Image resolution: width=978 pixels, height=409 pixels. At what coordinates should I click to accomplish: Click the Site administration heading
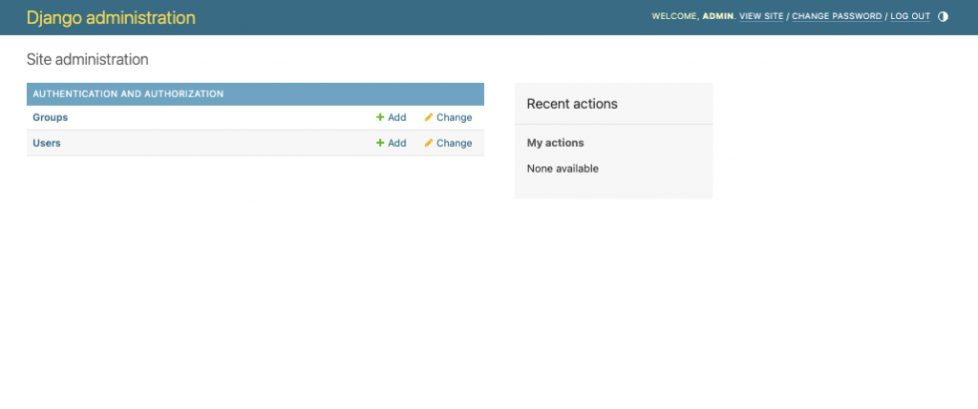pos(87,60)
